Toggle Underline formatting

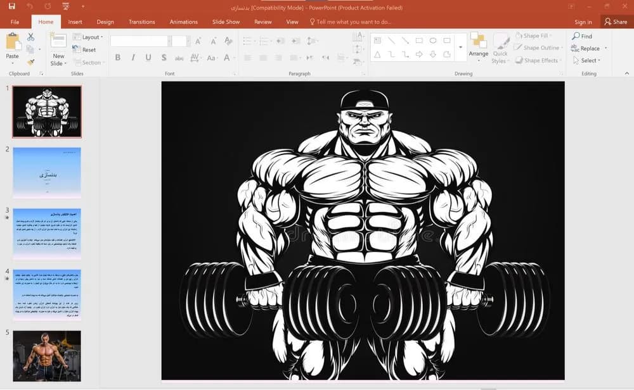tap(148, 58)
